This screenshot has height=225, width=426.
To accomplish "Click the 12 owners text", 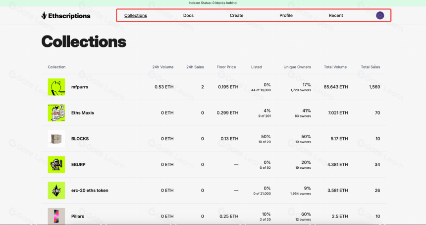I will click(303, 220).
